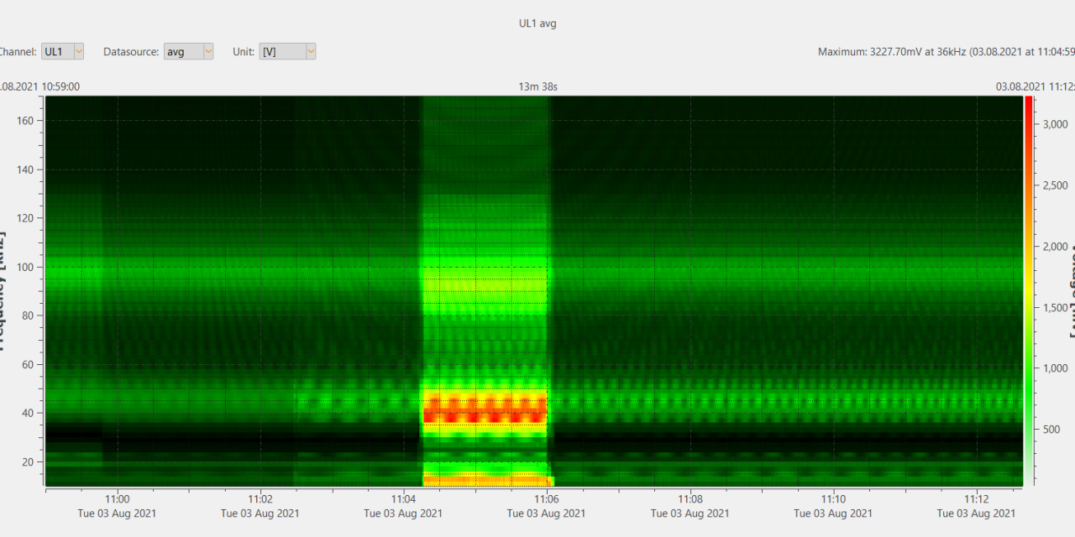This screenshot has height=537, width=1075.
Task: Click the 160 frequency axis tick label
Action: coord(28,120)
